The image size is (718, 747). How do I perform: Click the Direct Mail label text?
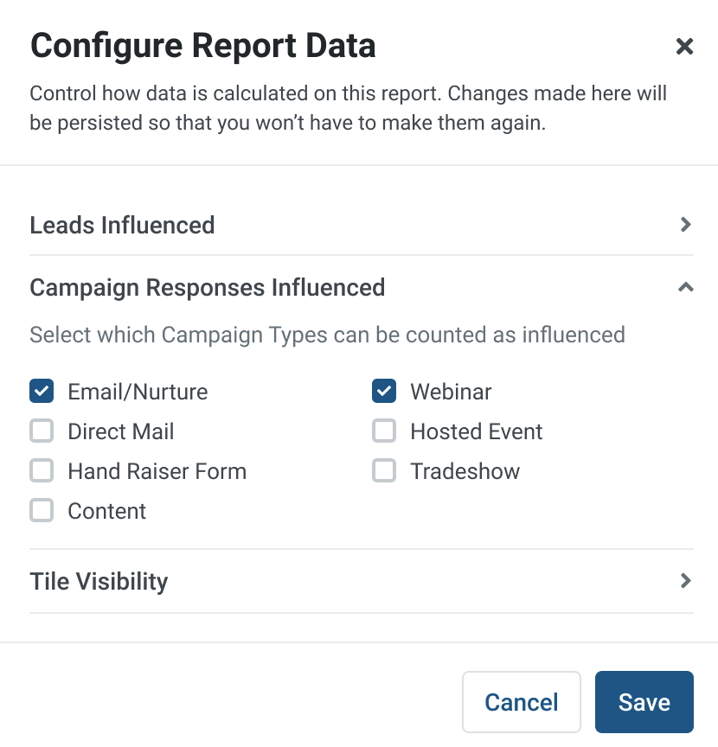[x=121, y=431]
